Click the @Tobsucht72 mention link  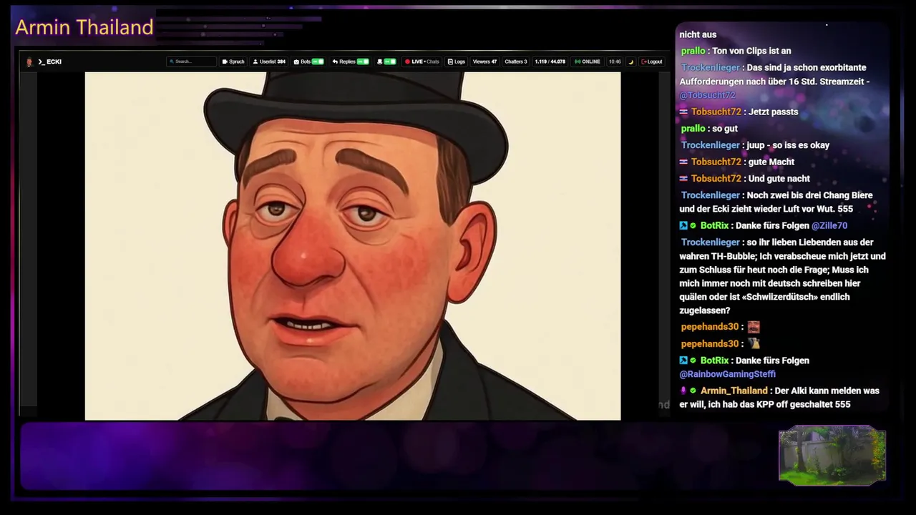coord(707,95)
